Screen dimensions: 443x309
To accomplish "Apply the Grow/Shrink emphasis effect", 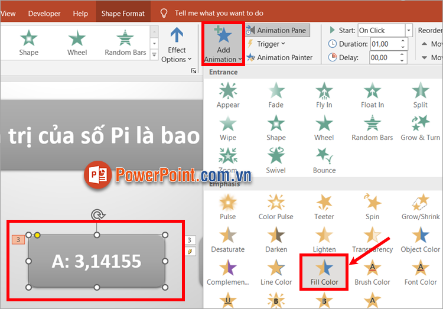I will [421, 206].
